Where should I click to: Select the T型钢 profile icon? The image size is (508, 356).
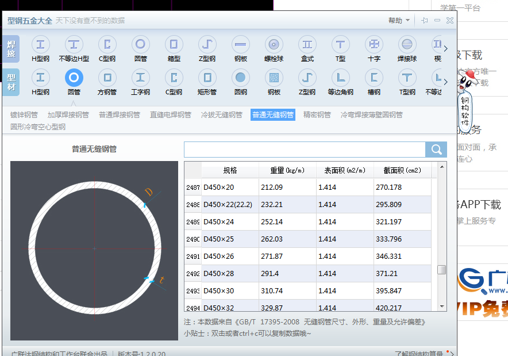pyautogui.click(x=407, y=78)
